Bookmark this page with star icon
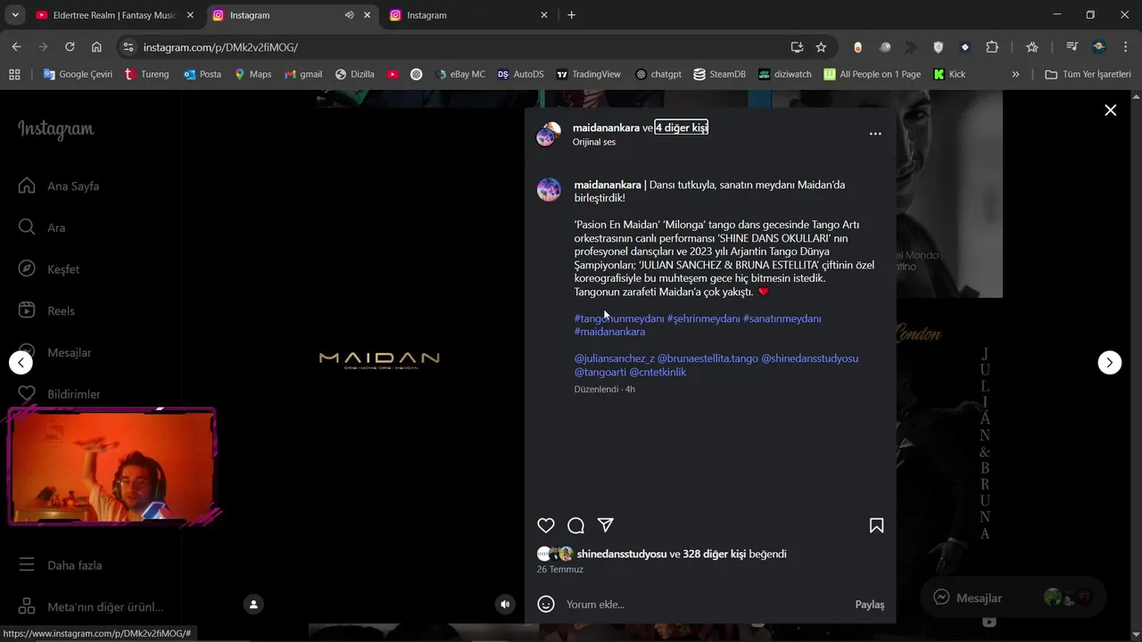 point(821,47)
